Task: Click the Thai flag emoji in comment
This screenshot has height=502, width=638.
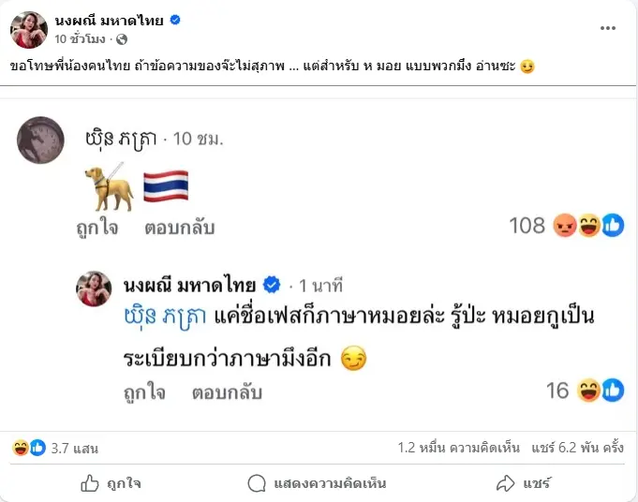Action: coord(166,185)
